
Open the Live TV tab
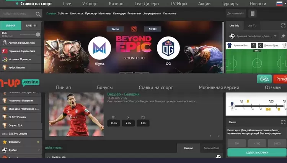[252, 25]
